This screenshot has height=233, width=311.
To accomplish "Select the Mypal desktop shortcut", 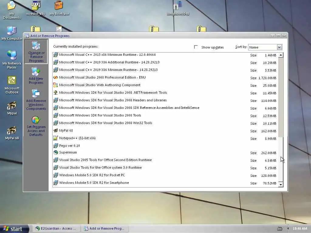I will 12,108.
